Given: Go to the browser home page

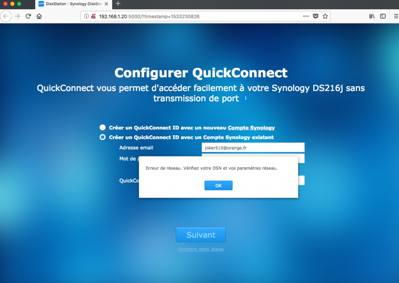Looking at the screenshot, I should 39,16.
